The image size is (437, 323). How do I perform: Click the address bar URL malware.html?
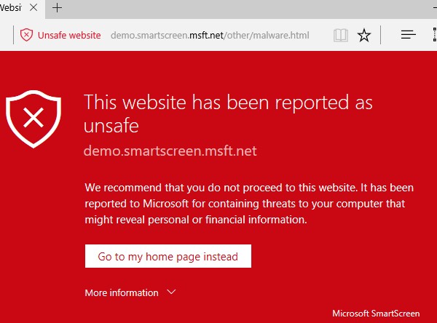point(210,36)
